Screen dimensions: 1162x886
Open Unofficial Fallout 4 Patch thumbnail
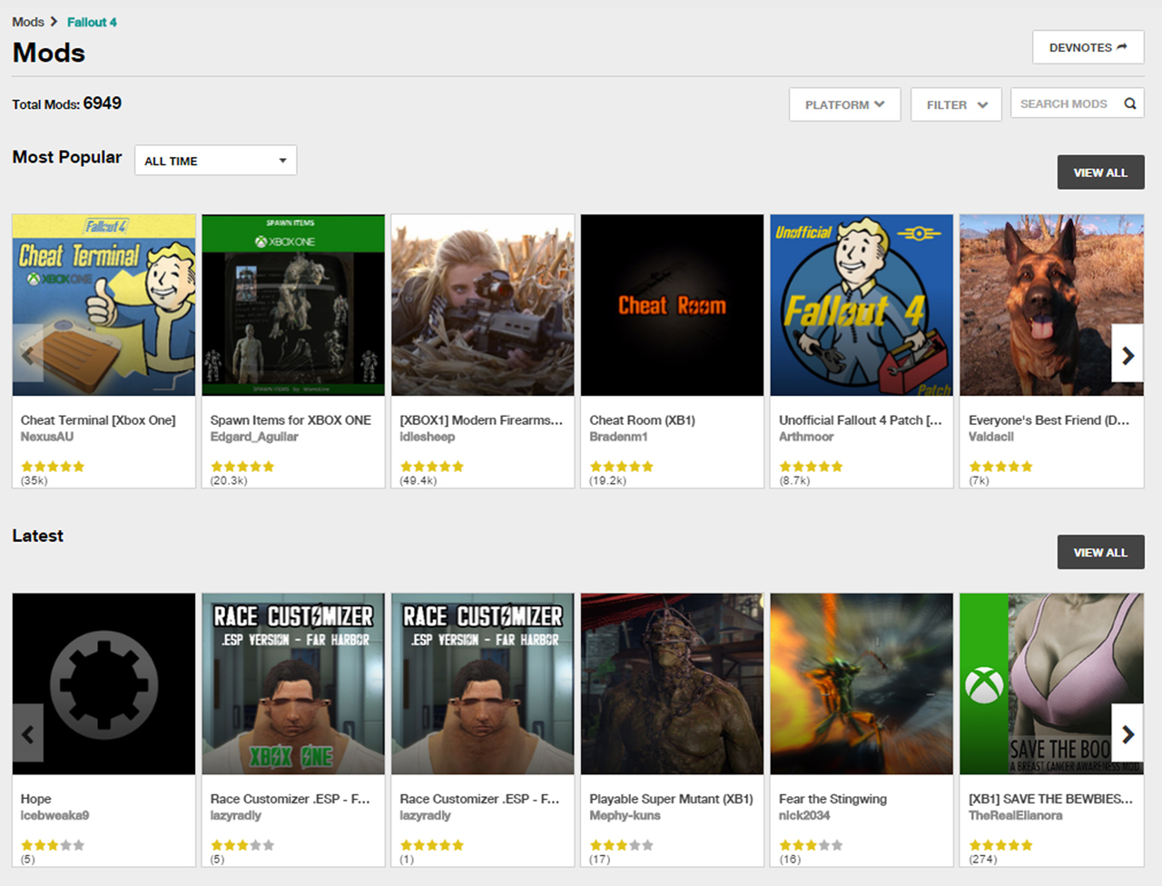(862, 305)
